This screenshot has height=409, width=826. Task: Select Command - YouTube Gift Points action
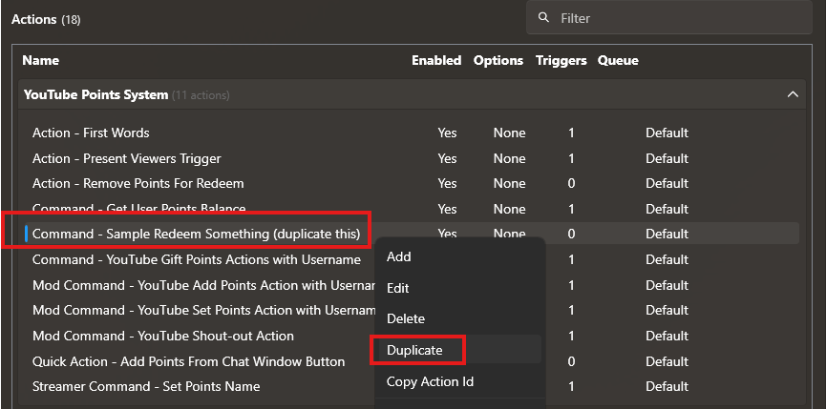point(196,259)
